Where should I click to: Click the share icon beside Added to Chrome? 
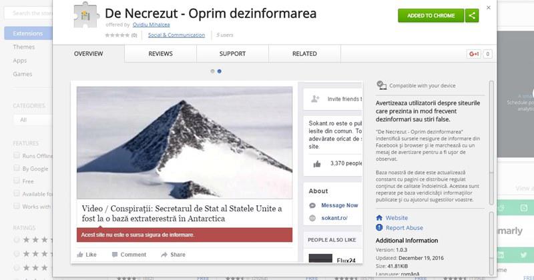[472, 15]
